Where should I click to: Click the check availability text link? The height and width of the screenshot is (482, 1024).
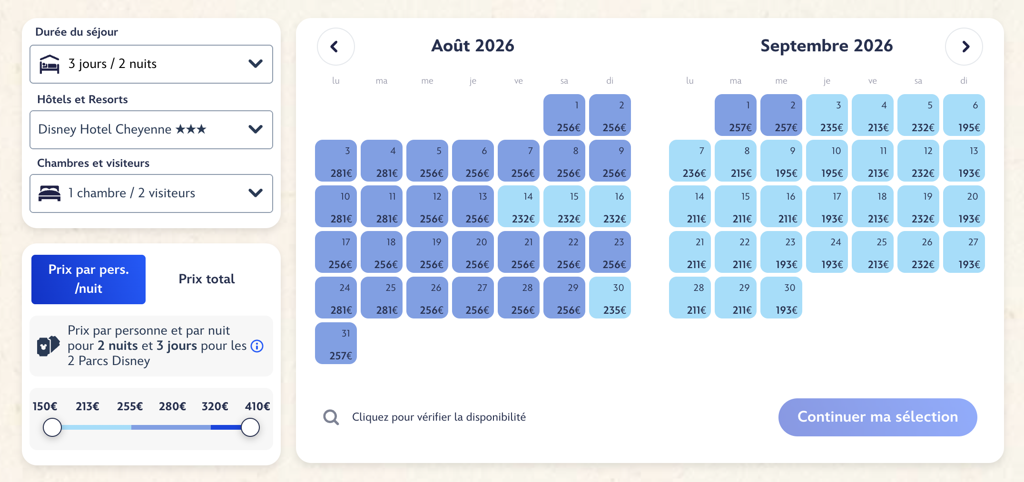point(439,417)
